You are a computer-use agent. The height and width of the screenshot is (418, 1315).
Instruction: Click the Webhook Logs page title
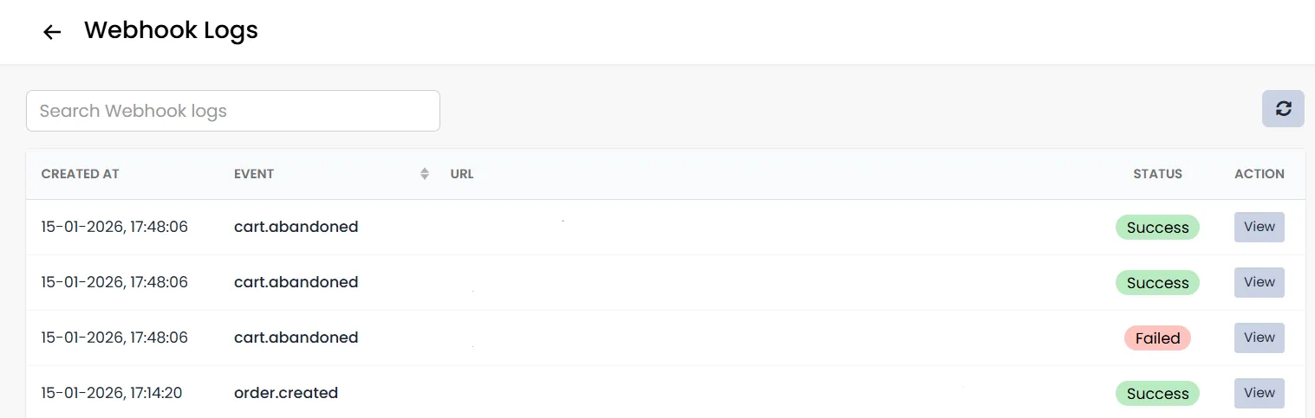171,30
